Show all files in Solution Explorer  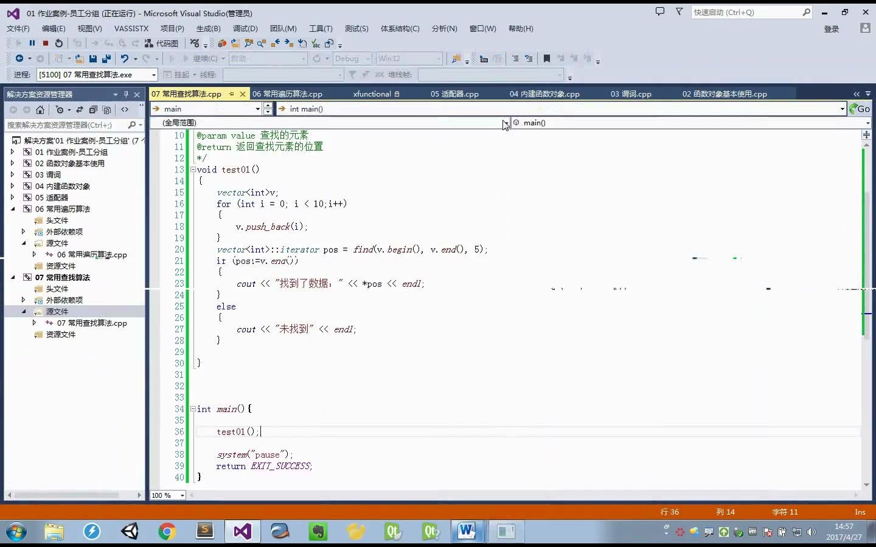[x=106, y=109]
